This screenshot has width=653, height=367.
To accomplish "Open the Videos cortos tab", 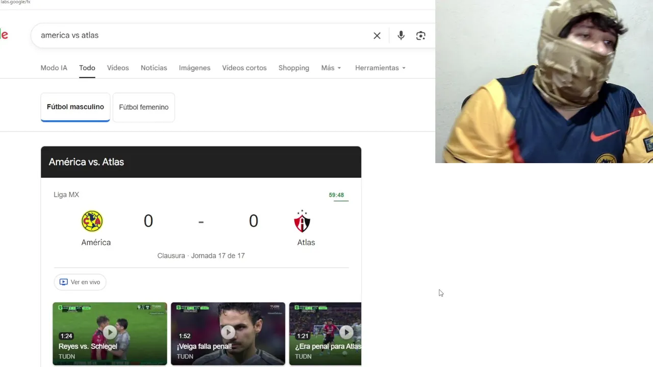I will [x=244, y=68].
